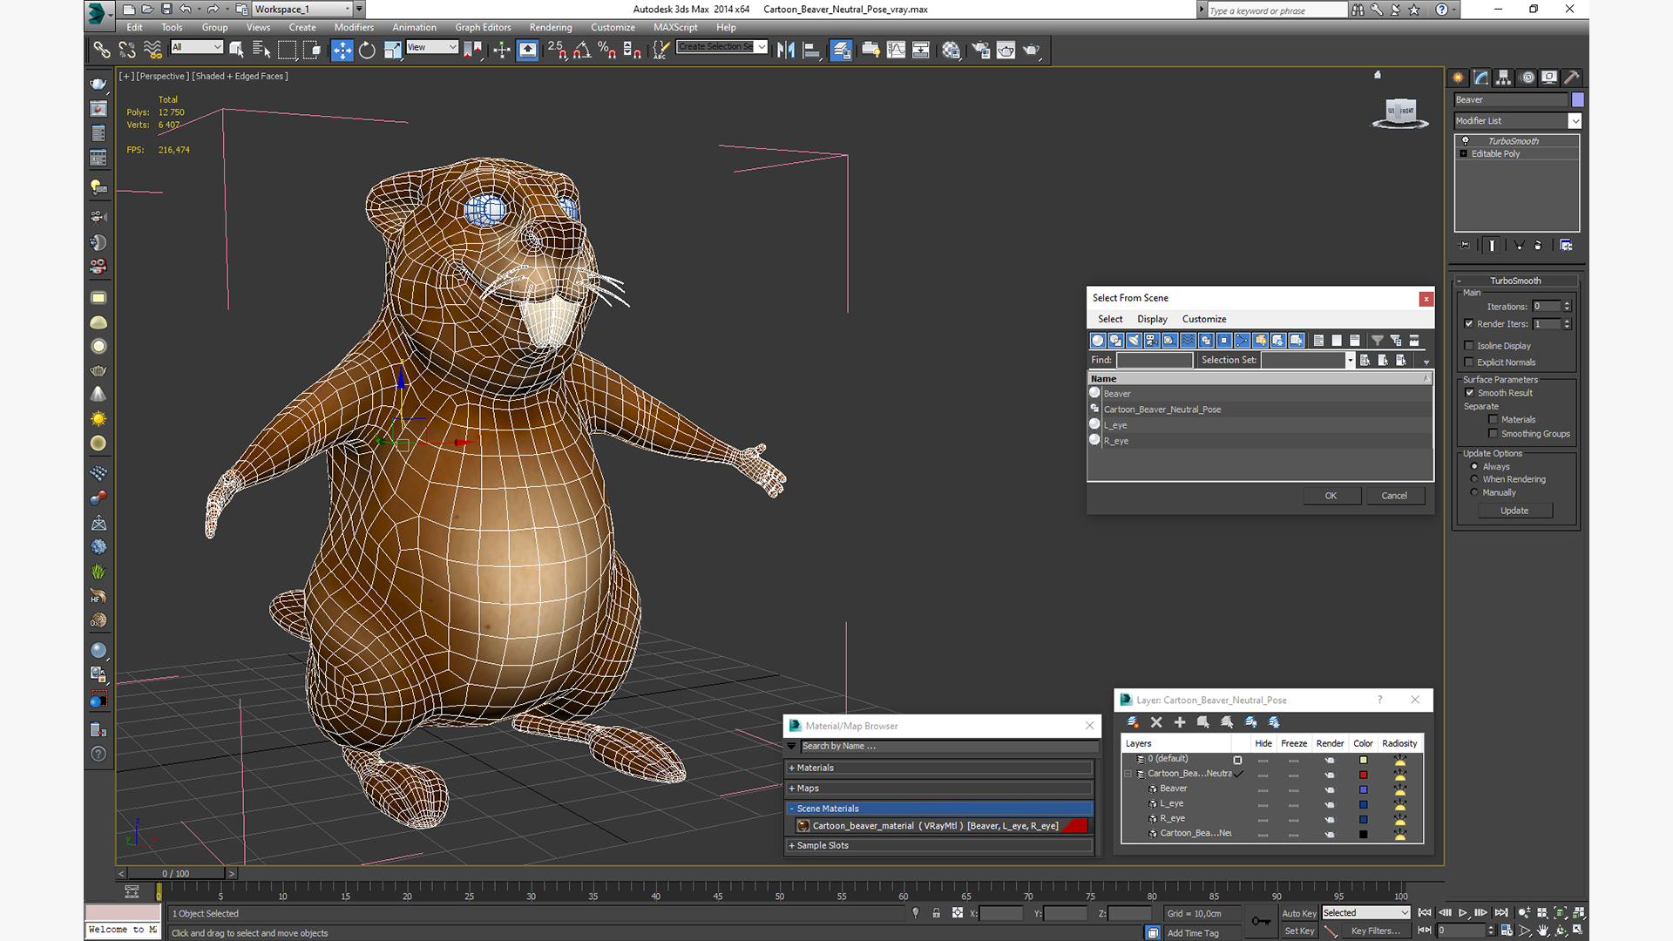Image resolution: width=1673 pixels, height=941 pixels.
Task: Click the Set Key button
Action: click(1299, 931)
